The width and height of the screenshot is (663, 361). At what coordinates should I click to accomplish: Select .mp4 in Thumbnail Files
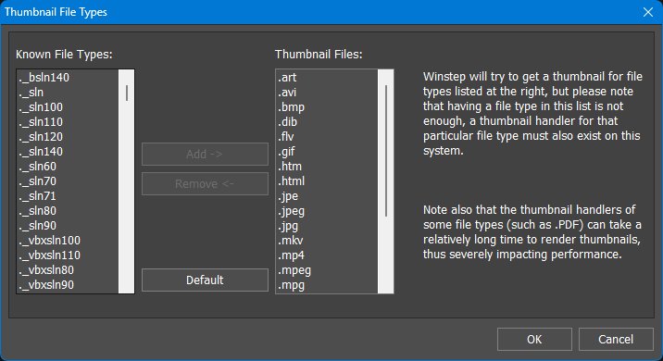point(327,255)
